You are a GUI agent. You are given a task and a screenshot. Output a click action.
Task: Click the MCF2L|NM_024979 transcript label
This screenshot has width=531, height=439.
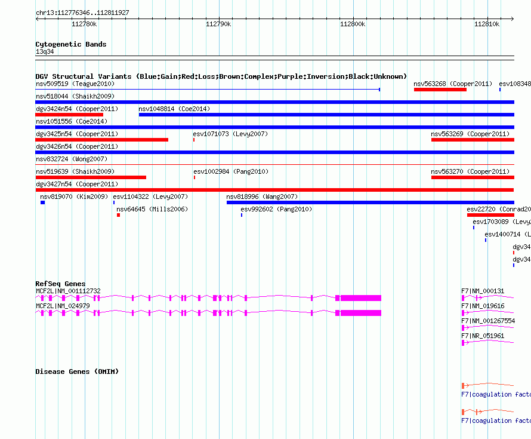tap(63, 306)
